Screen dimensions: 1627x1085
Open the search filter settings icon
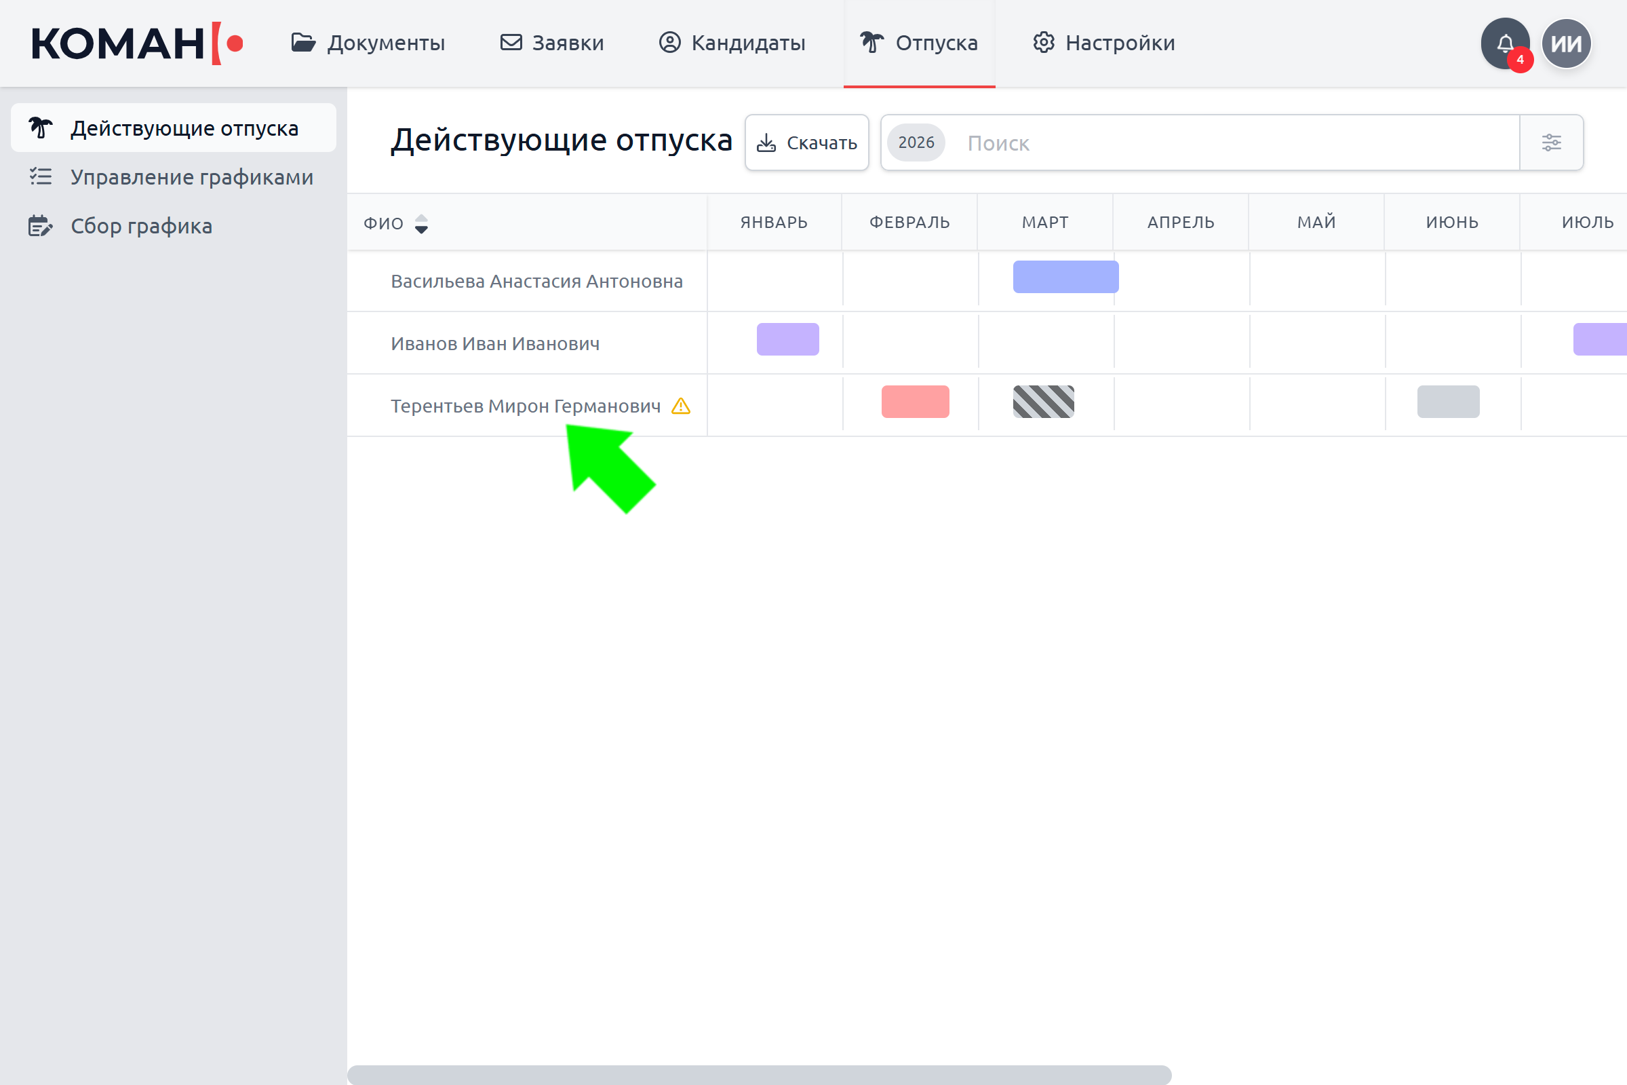[x=1551, y=142]
